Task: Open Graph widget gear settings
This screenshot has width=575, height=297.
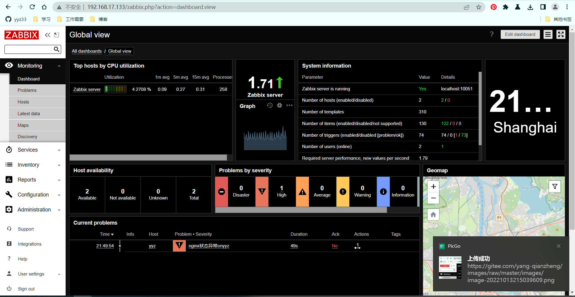Action: click(x=280, y=105)
